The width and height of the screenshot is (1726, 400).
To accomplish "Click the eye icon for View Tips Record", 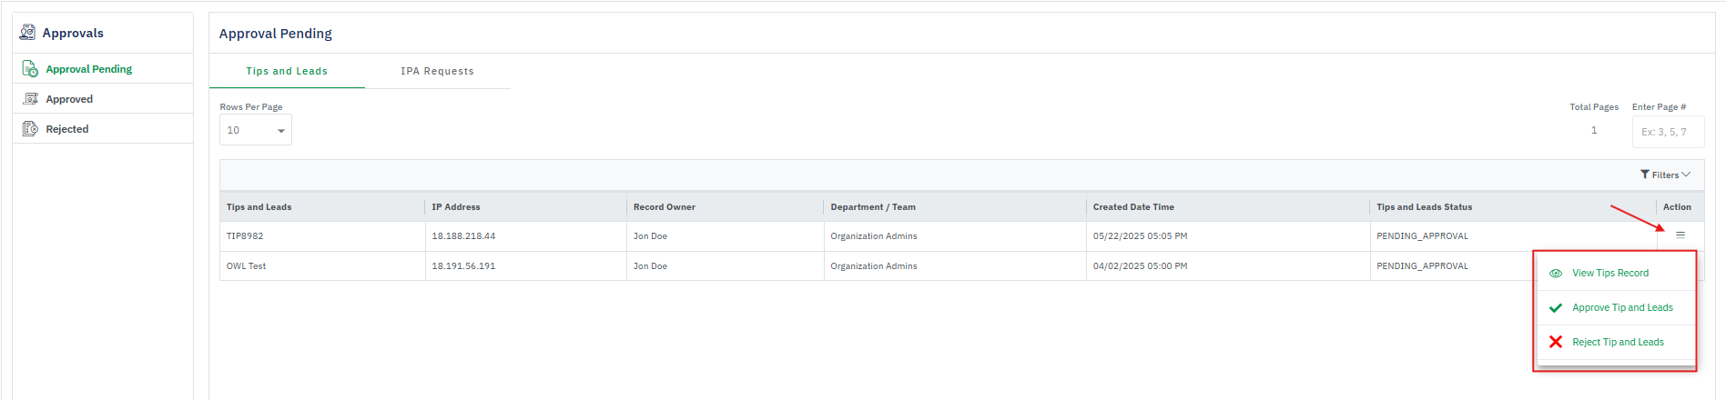I will click(x=1556, y=274).
